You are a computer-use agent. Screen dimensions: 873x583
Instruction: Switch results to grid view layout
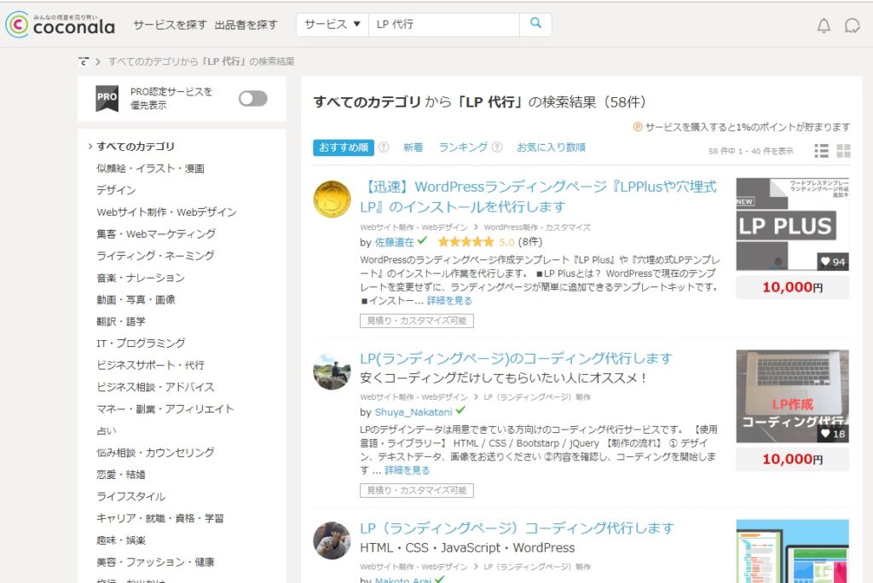[844, 150]
